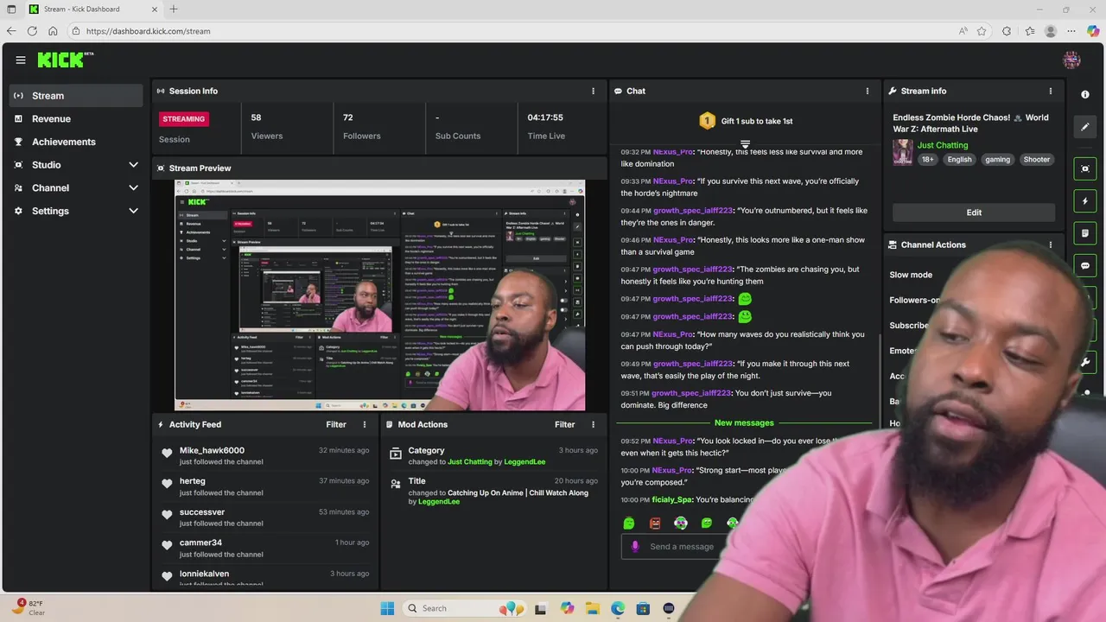Viewport: 1106px width, 622px height.
Task: Click the Just Chatting category link in Stream info
Action: point(943,145)
